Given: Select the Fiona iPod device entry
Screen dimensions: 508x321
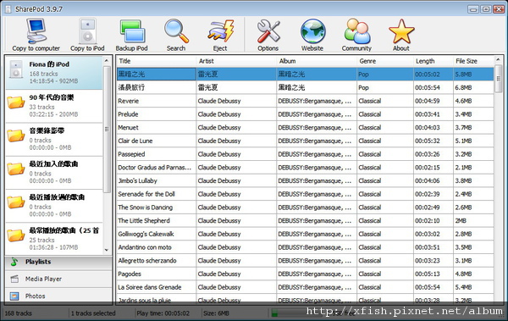Looking at the screenshot, I should [54, 72].
